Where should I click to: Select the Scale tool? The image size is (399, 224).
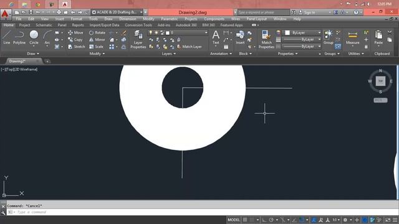(96, 47)
